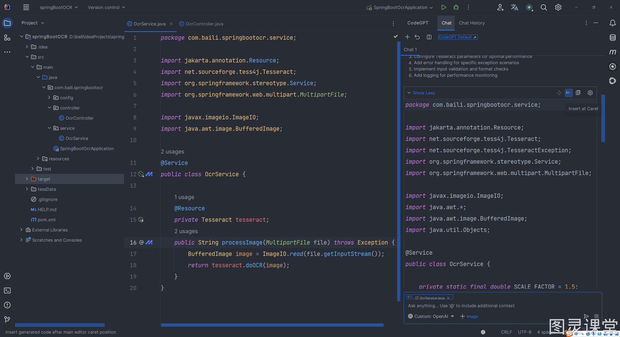Open the Git version control tool window

pyautogui.click(x=7, y=320)
